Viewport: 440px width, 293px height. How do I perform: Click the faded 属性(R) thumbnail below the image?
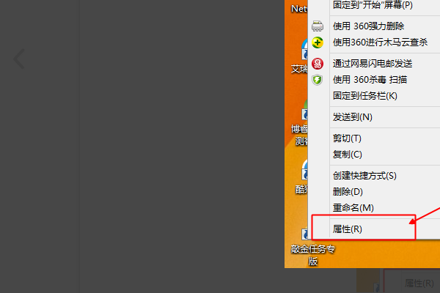[419, 283]
